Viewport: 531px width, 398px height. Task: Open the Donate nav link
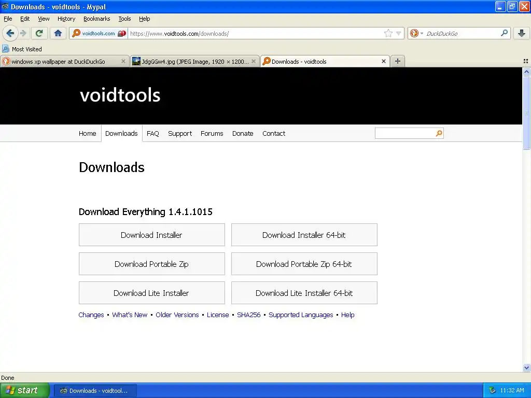click(243, 133)
